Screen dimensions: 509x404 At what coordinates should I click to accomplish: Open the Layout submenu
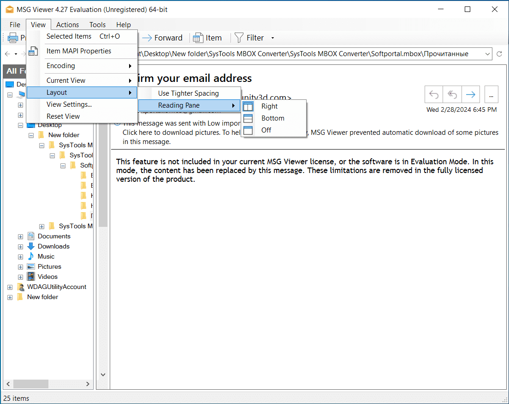(82, 92)
